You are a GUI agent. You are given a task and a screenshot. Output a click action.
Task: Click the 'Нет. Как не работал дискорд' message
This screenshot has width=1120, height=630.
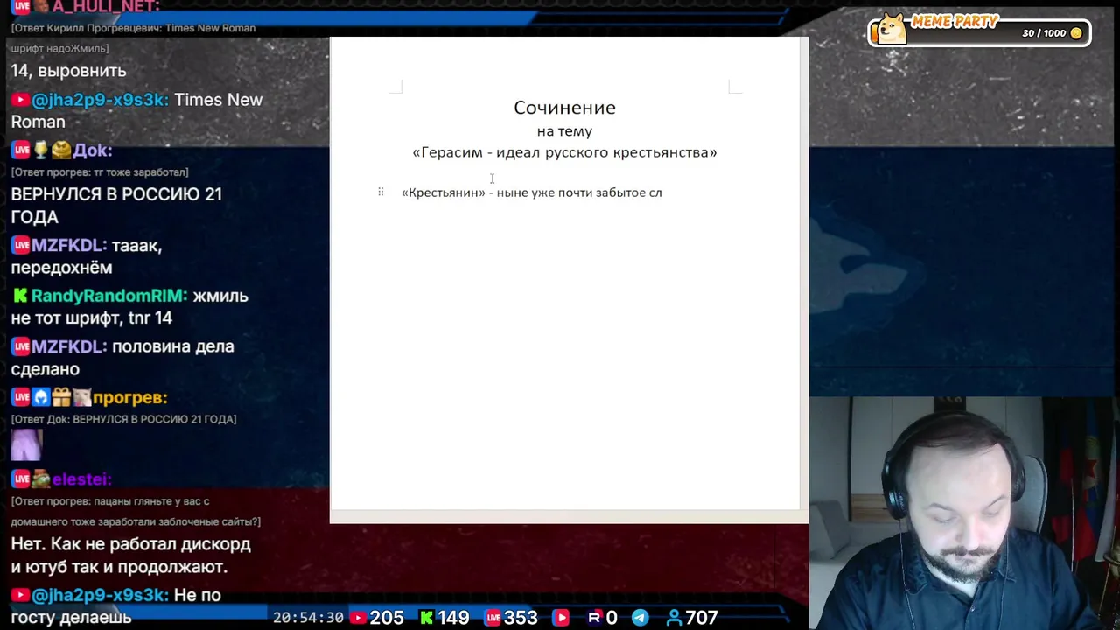pos(131,556)
